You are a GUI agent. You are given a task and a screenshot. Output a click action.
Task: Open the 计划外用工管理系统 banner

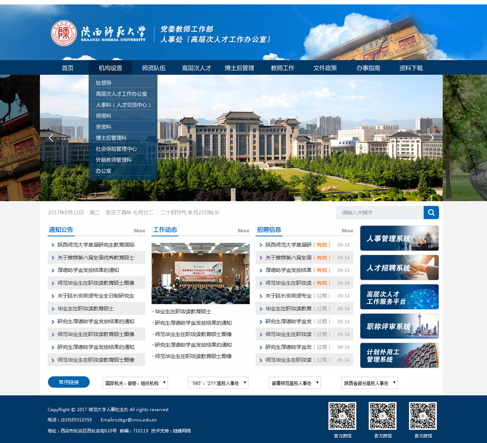[399, 355]
